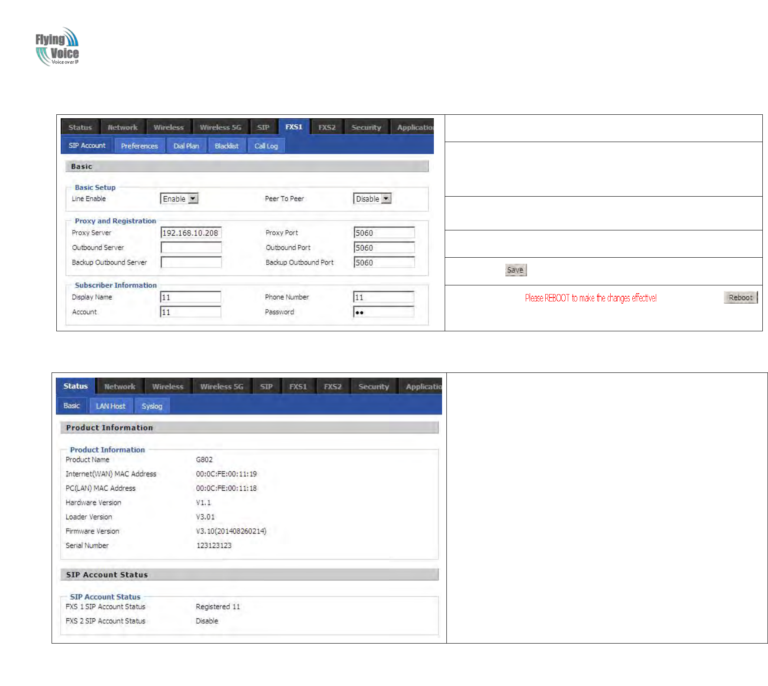Open SIP tab in the FXS1 configuration screenshot
This screenshot has height=686, width=768.
click(263, 127)
